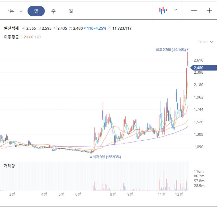Viewport: 218px width, 207px height.
Task: Click the 2월 date axis label
Action: click(12, 194)
